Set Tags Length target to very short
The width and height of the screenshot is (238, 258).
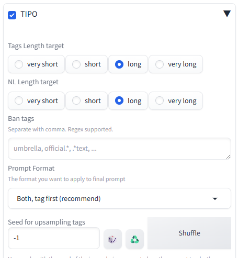coord(36,64)
